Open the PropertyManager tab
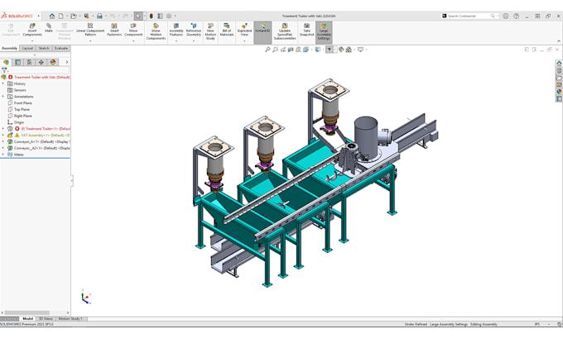Screen dimensions: 563x338 (x=17, y=62)
